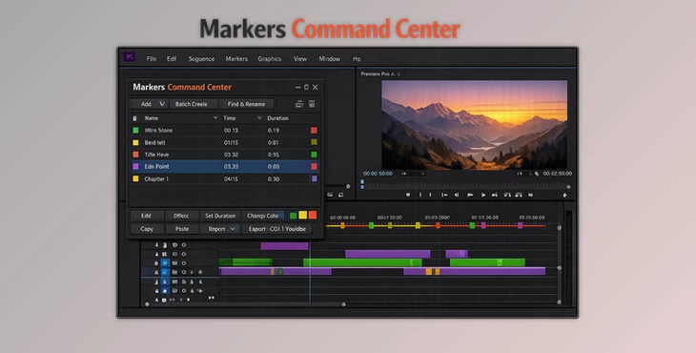Click the Duration column header
Screen dimensions: 696x353
(x=277, y=118)
